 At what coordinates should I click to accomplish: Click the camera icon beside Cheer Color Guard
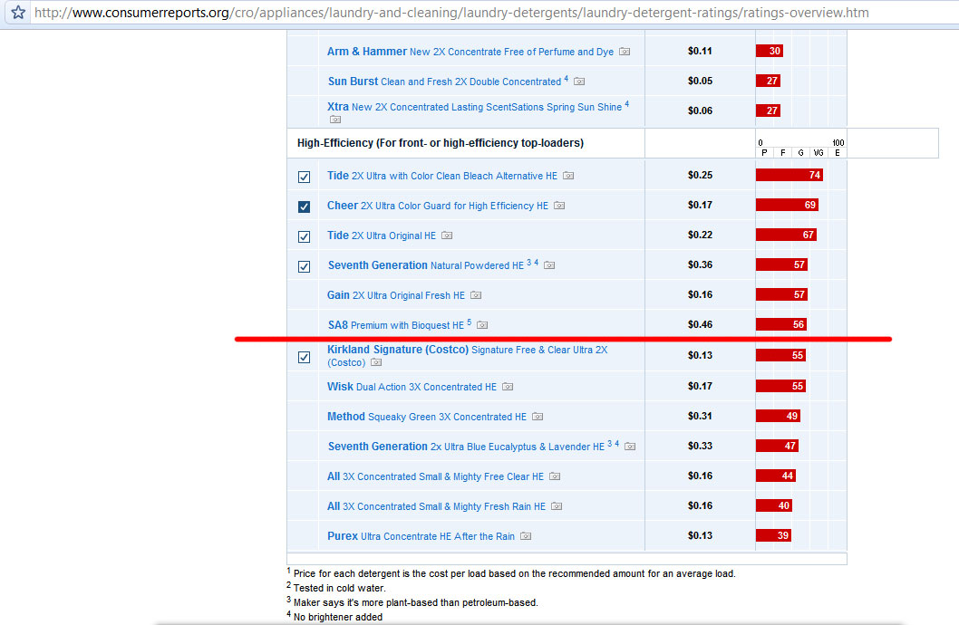click(x=559, y=206)
